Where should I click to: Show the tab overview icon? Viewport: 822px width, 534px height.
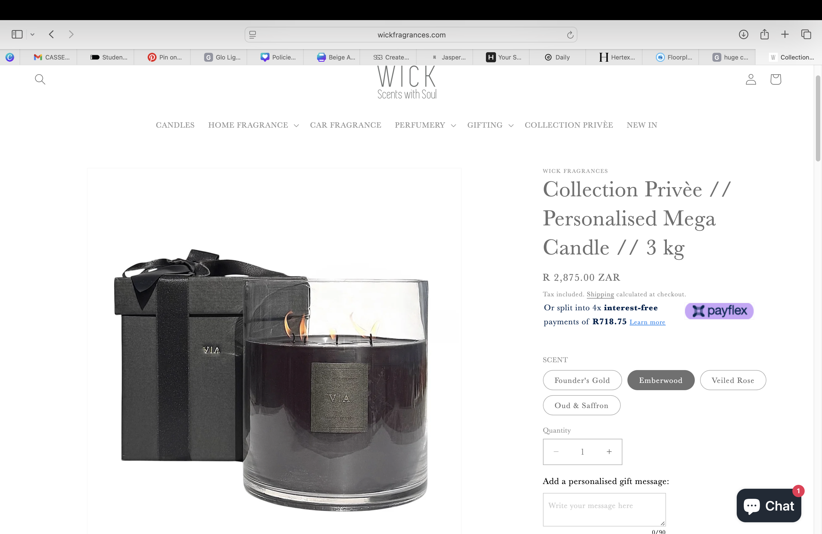(x=806, y=35)
